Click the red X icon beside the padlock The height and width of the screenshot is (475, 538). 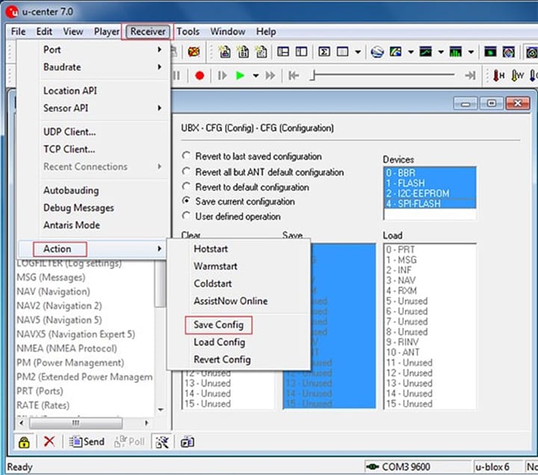(x=49, y=441)
